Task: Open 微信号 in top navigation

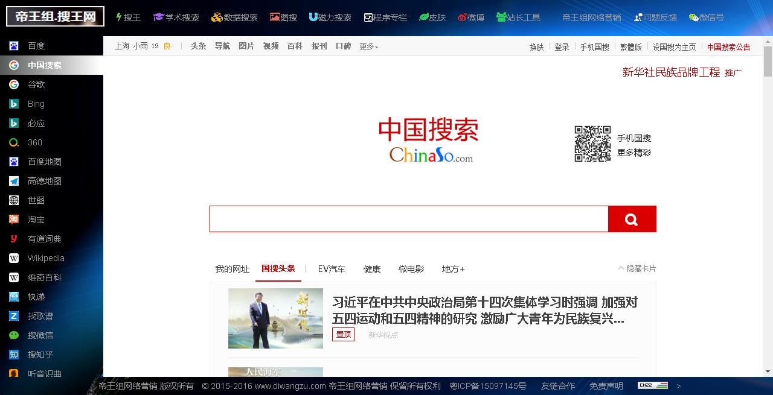Action: (x=706, y=17)
